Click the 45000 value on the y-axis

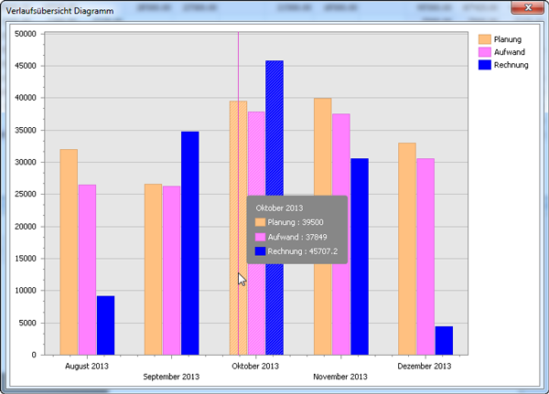pyautogui.click(x=26, y=66)
